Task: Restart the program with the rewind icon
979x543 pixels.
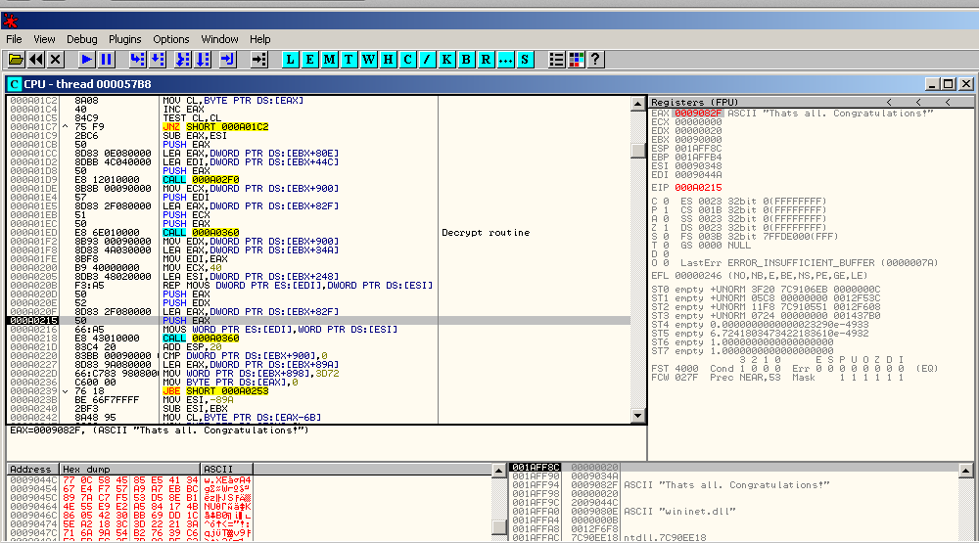Action: coord(36,60)
